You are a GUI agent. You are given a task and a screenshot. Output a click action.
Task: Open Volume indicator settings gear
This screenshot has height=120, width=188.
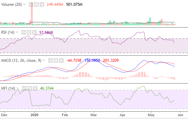coord(36,4)
